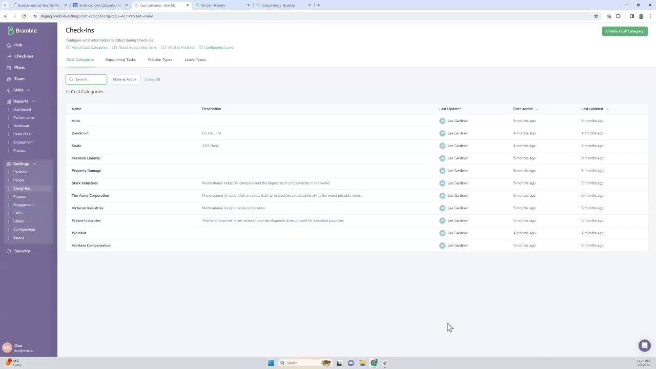The width and height of the screenshot is (656, 369).
Task: Click Clear All filters link
Action: click(x=152, y=79)
